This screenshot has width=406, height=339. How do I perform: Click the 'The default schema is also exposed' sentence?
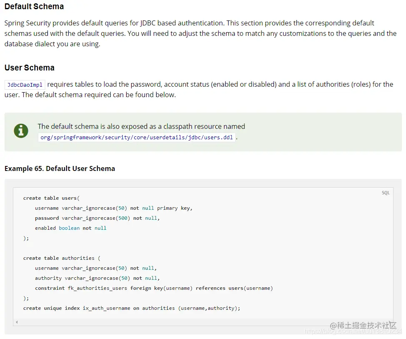click(142, 126)
